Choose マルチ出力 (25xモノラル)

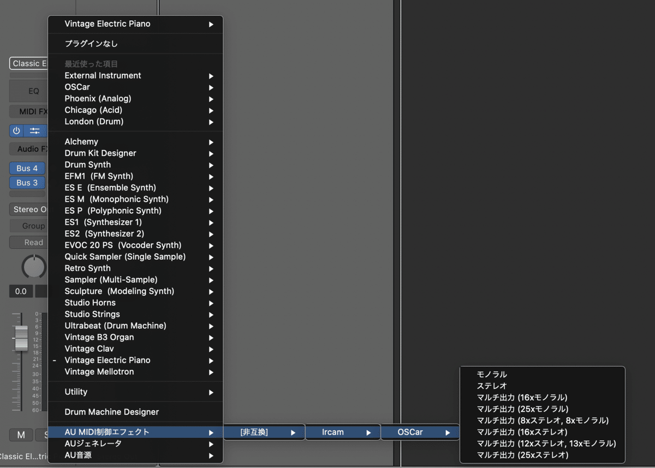pyautogui.click(x=543, y=409)
